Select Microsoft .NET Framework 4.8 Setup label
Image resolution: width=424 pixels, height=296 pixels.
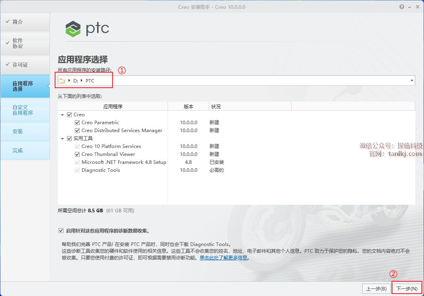click(x=124, y=162)
